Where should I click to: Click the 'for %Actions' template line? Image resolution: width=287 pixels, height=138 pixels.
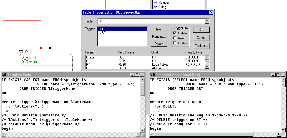25,106
